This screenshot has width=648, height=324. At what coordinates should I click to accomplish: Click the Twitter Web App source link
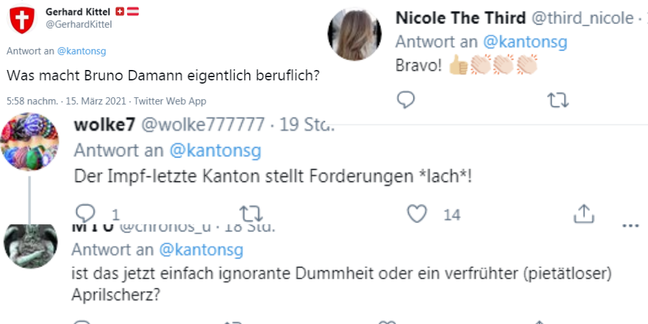tap(170, 101)
